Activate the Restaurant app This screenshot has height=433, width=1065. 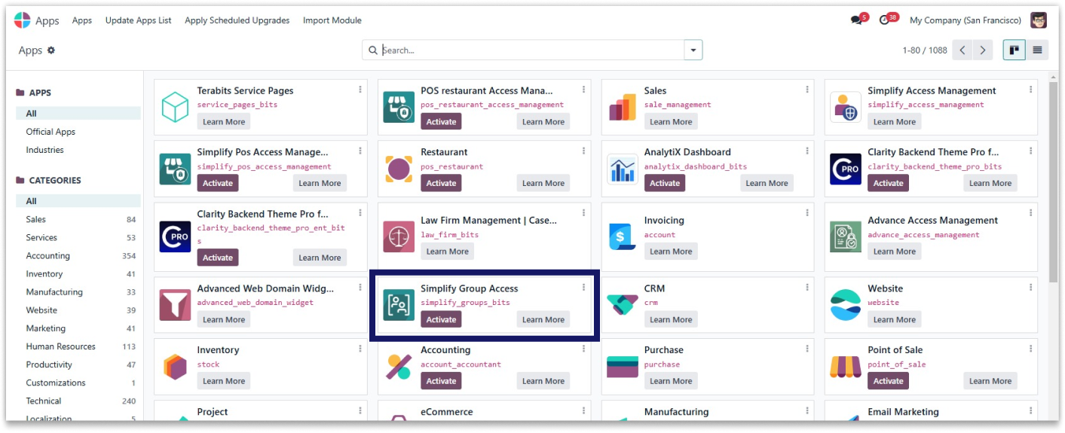click(x=441, y=183)
